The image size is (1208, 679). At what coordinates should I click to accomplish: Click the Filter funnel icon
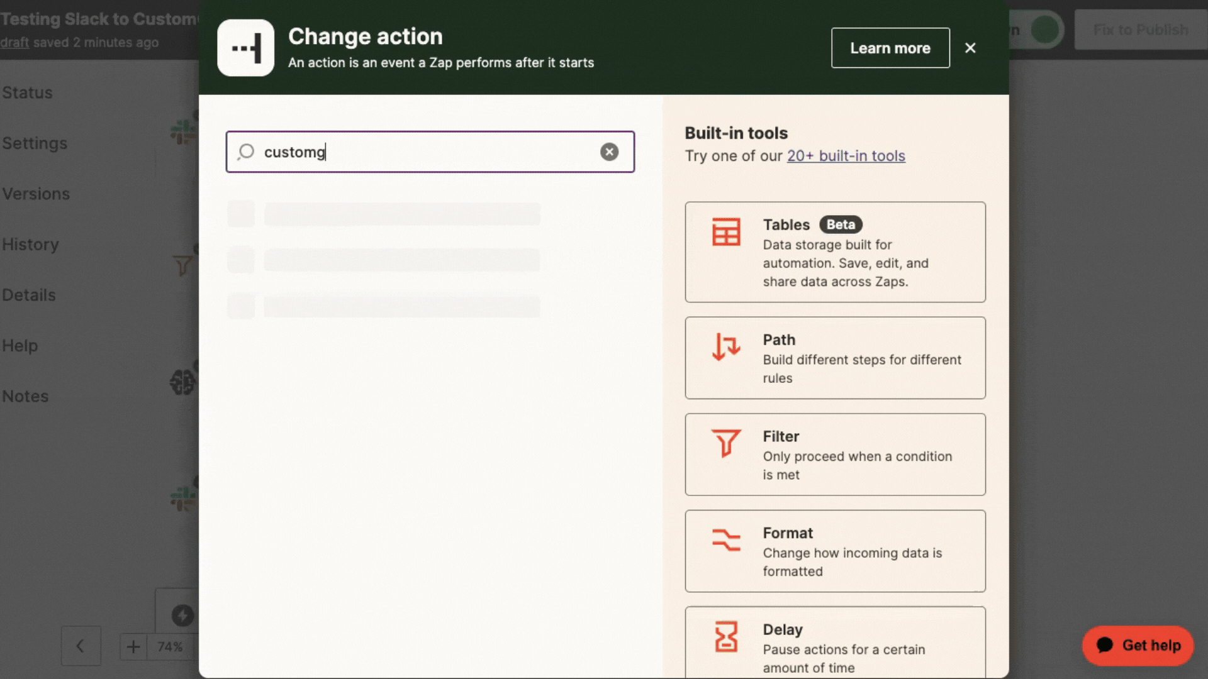point(726,443)
